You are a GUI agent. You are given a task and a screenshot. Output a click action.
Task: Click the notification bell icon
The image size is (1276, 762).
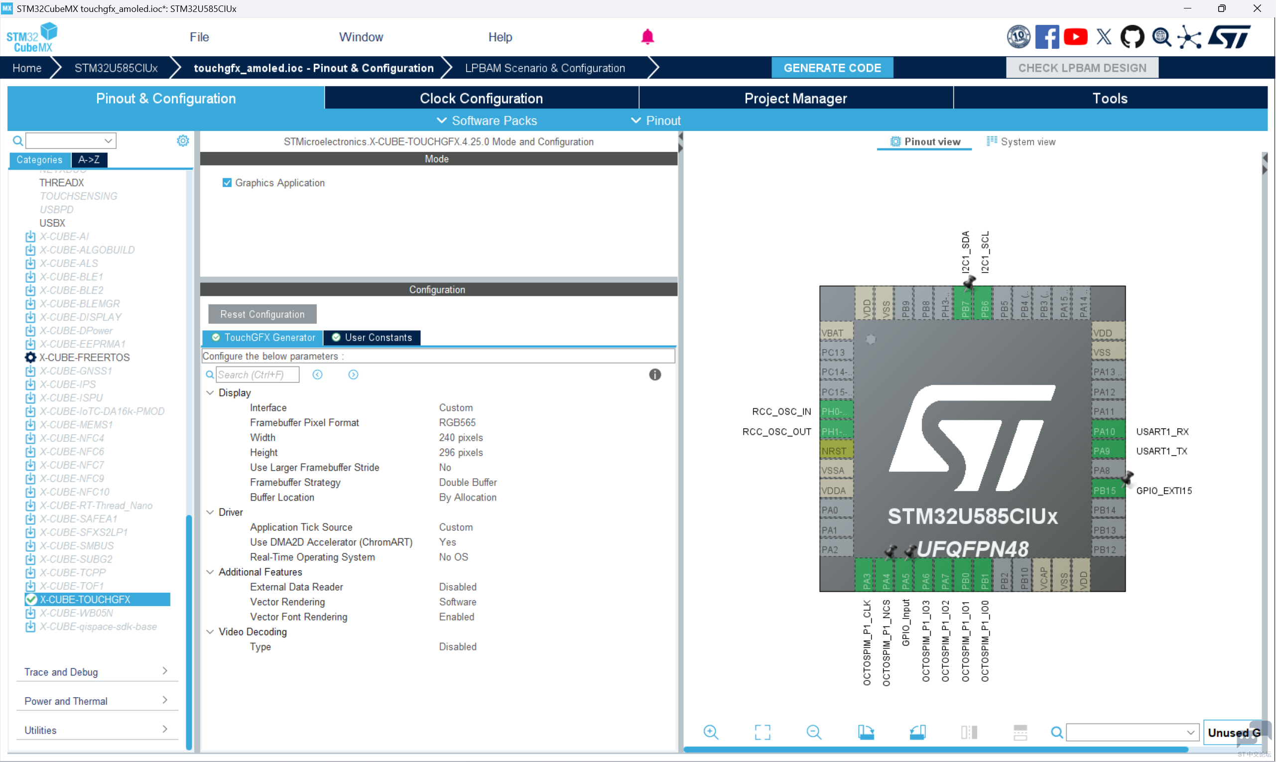point(647,37)
